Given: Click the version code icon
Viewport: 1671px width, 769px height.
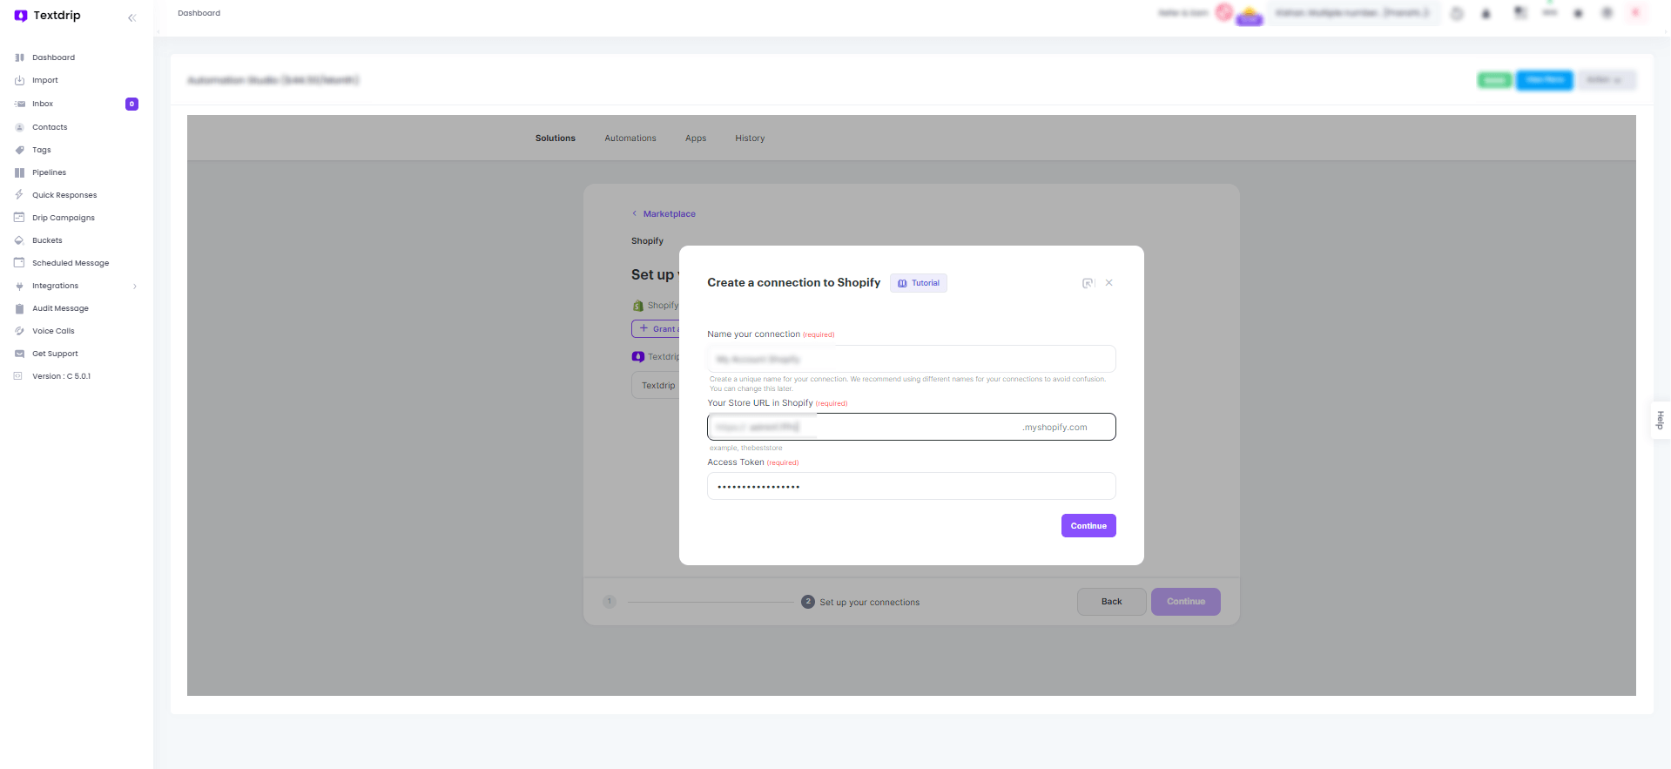Looking at the screenshot, I should 18,376.
